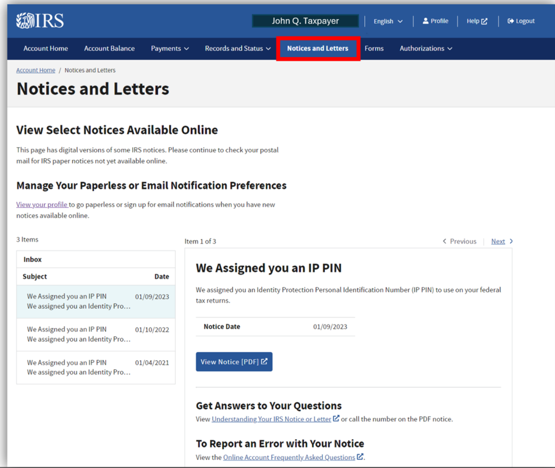
Task: Click the 3 Items count label
Action: (x=27, y=239)
